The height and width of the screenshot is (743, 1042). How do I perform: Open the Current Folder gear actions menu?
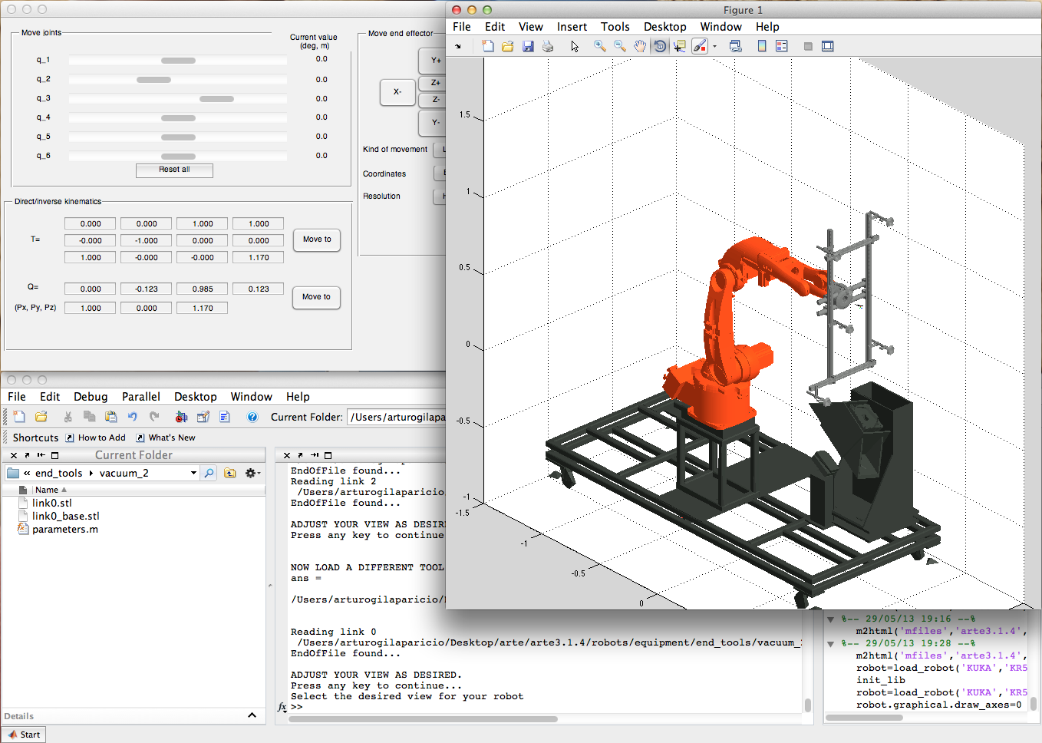[x=252, y=473]
